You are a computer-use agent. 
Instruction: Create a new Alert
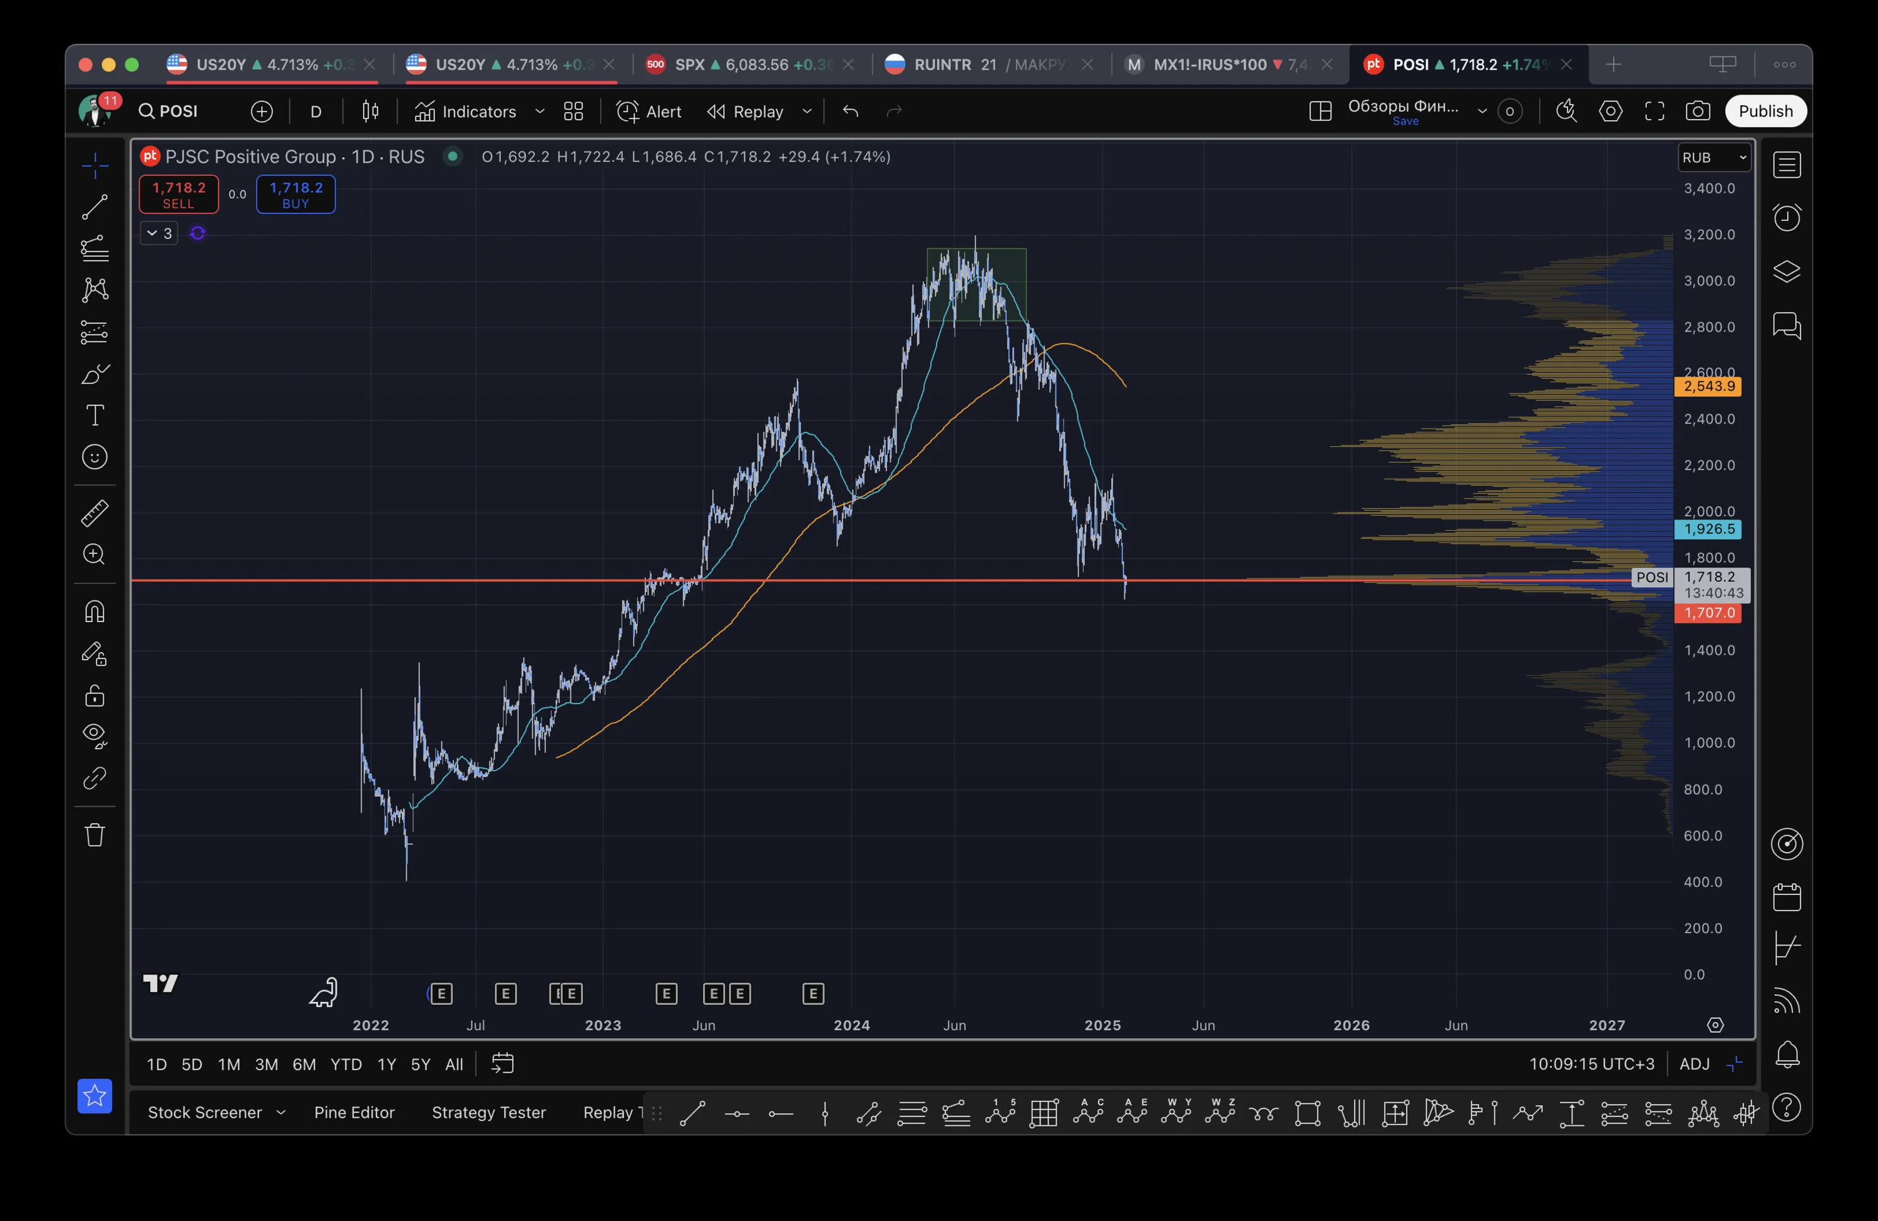(x=649, y=111)
